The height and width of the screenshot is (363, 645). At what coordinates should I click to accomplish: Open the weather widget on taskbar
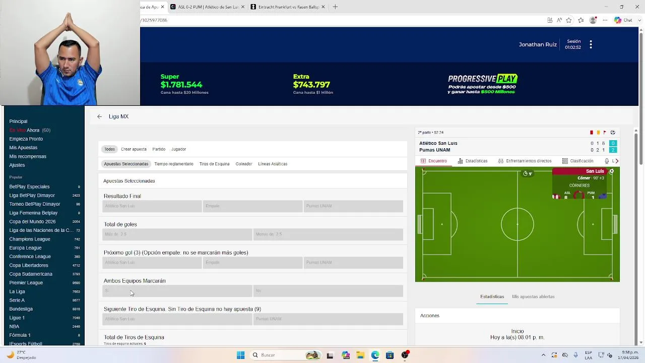tap(21, 355)
